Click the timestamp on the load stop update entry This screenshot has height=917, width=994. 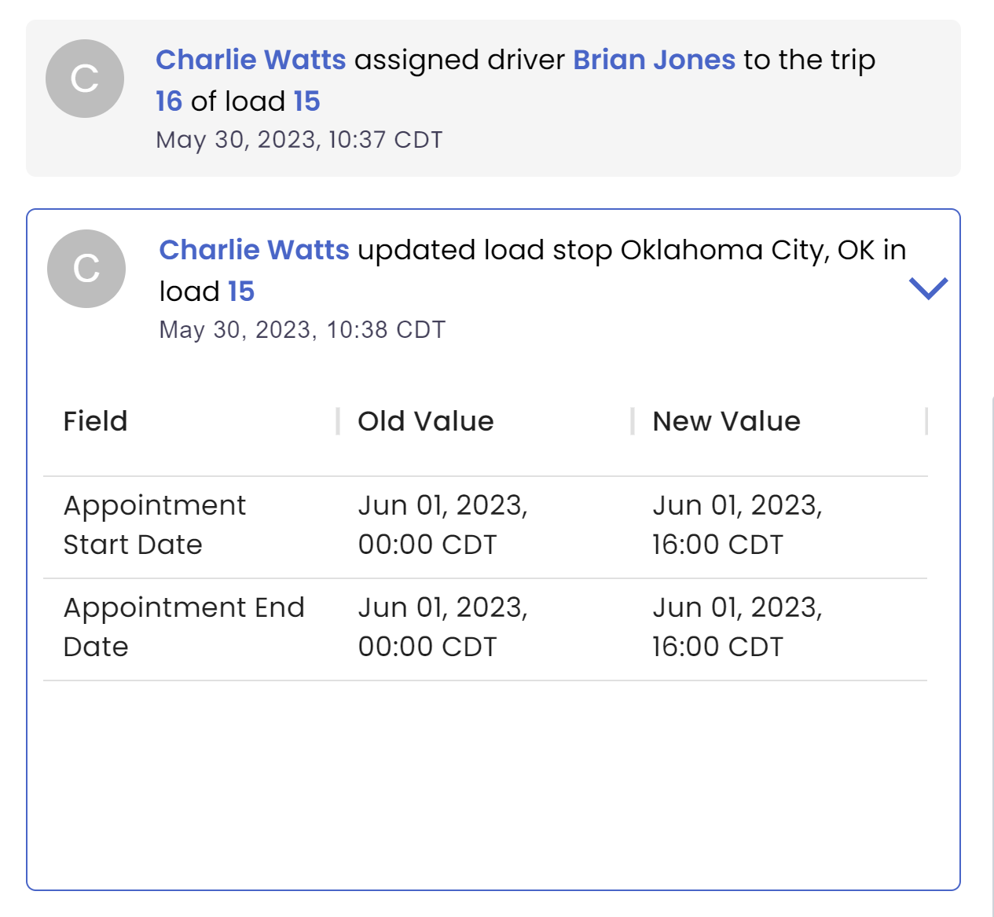(x=302, y=330)
